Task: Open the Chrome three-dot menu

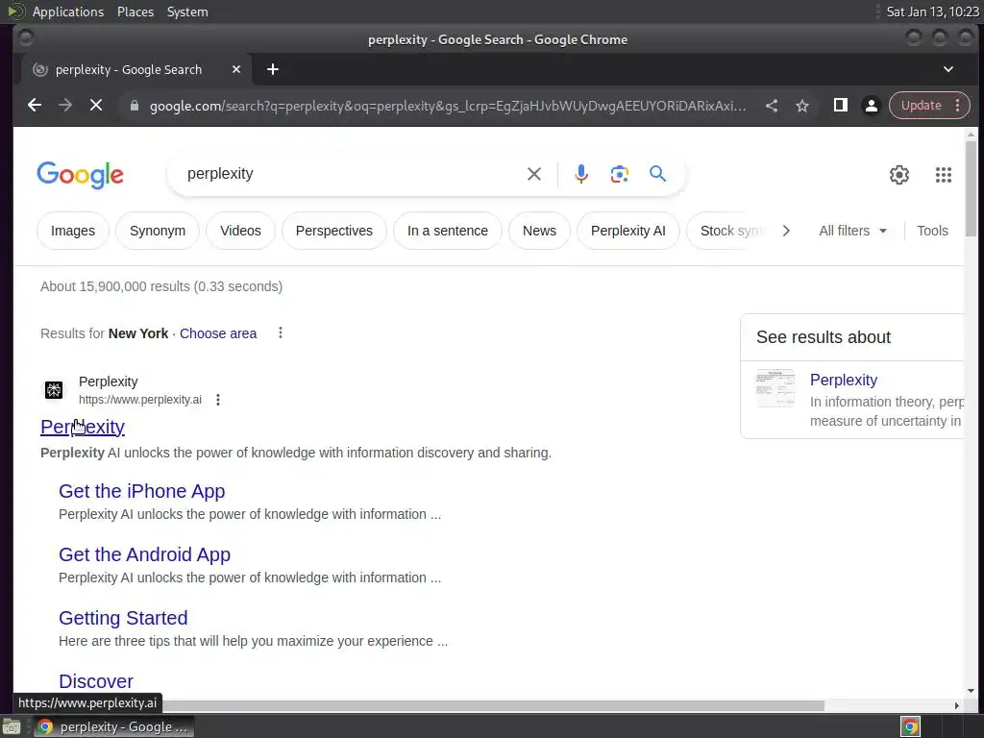Action: click(x=958, y=106)
